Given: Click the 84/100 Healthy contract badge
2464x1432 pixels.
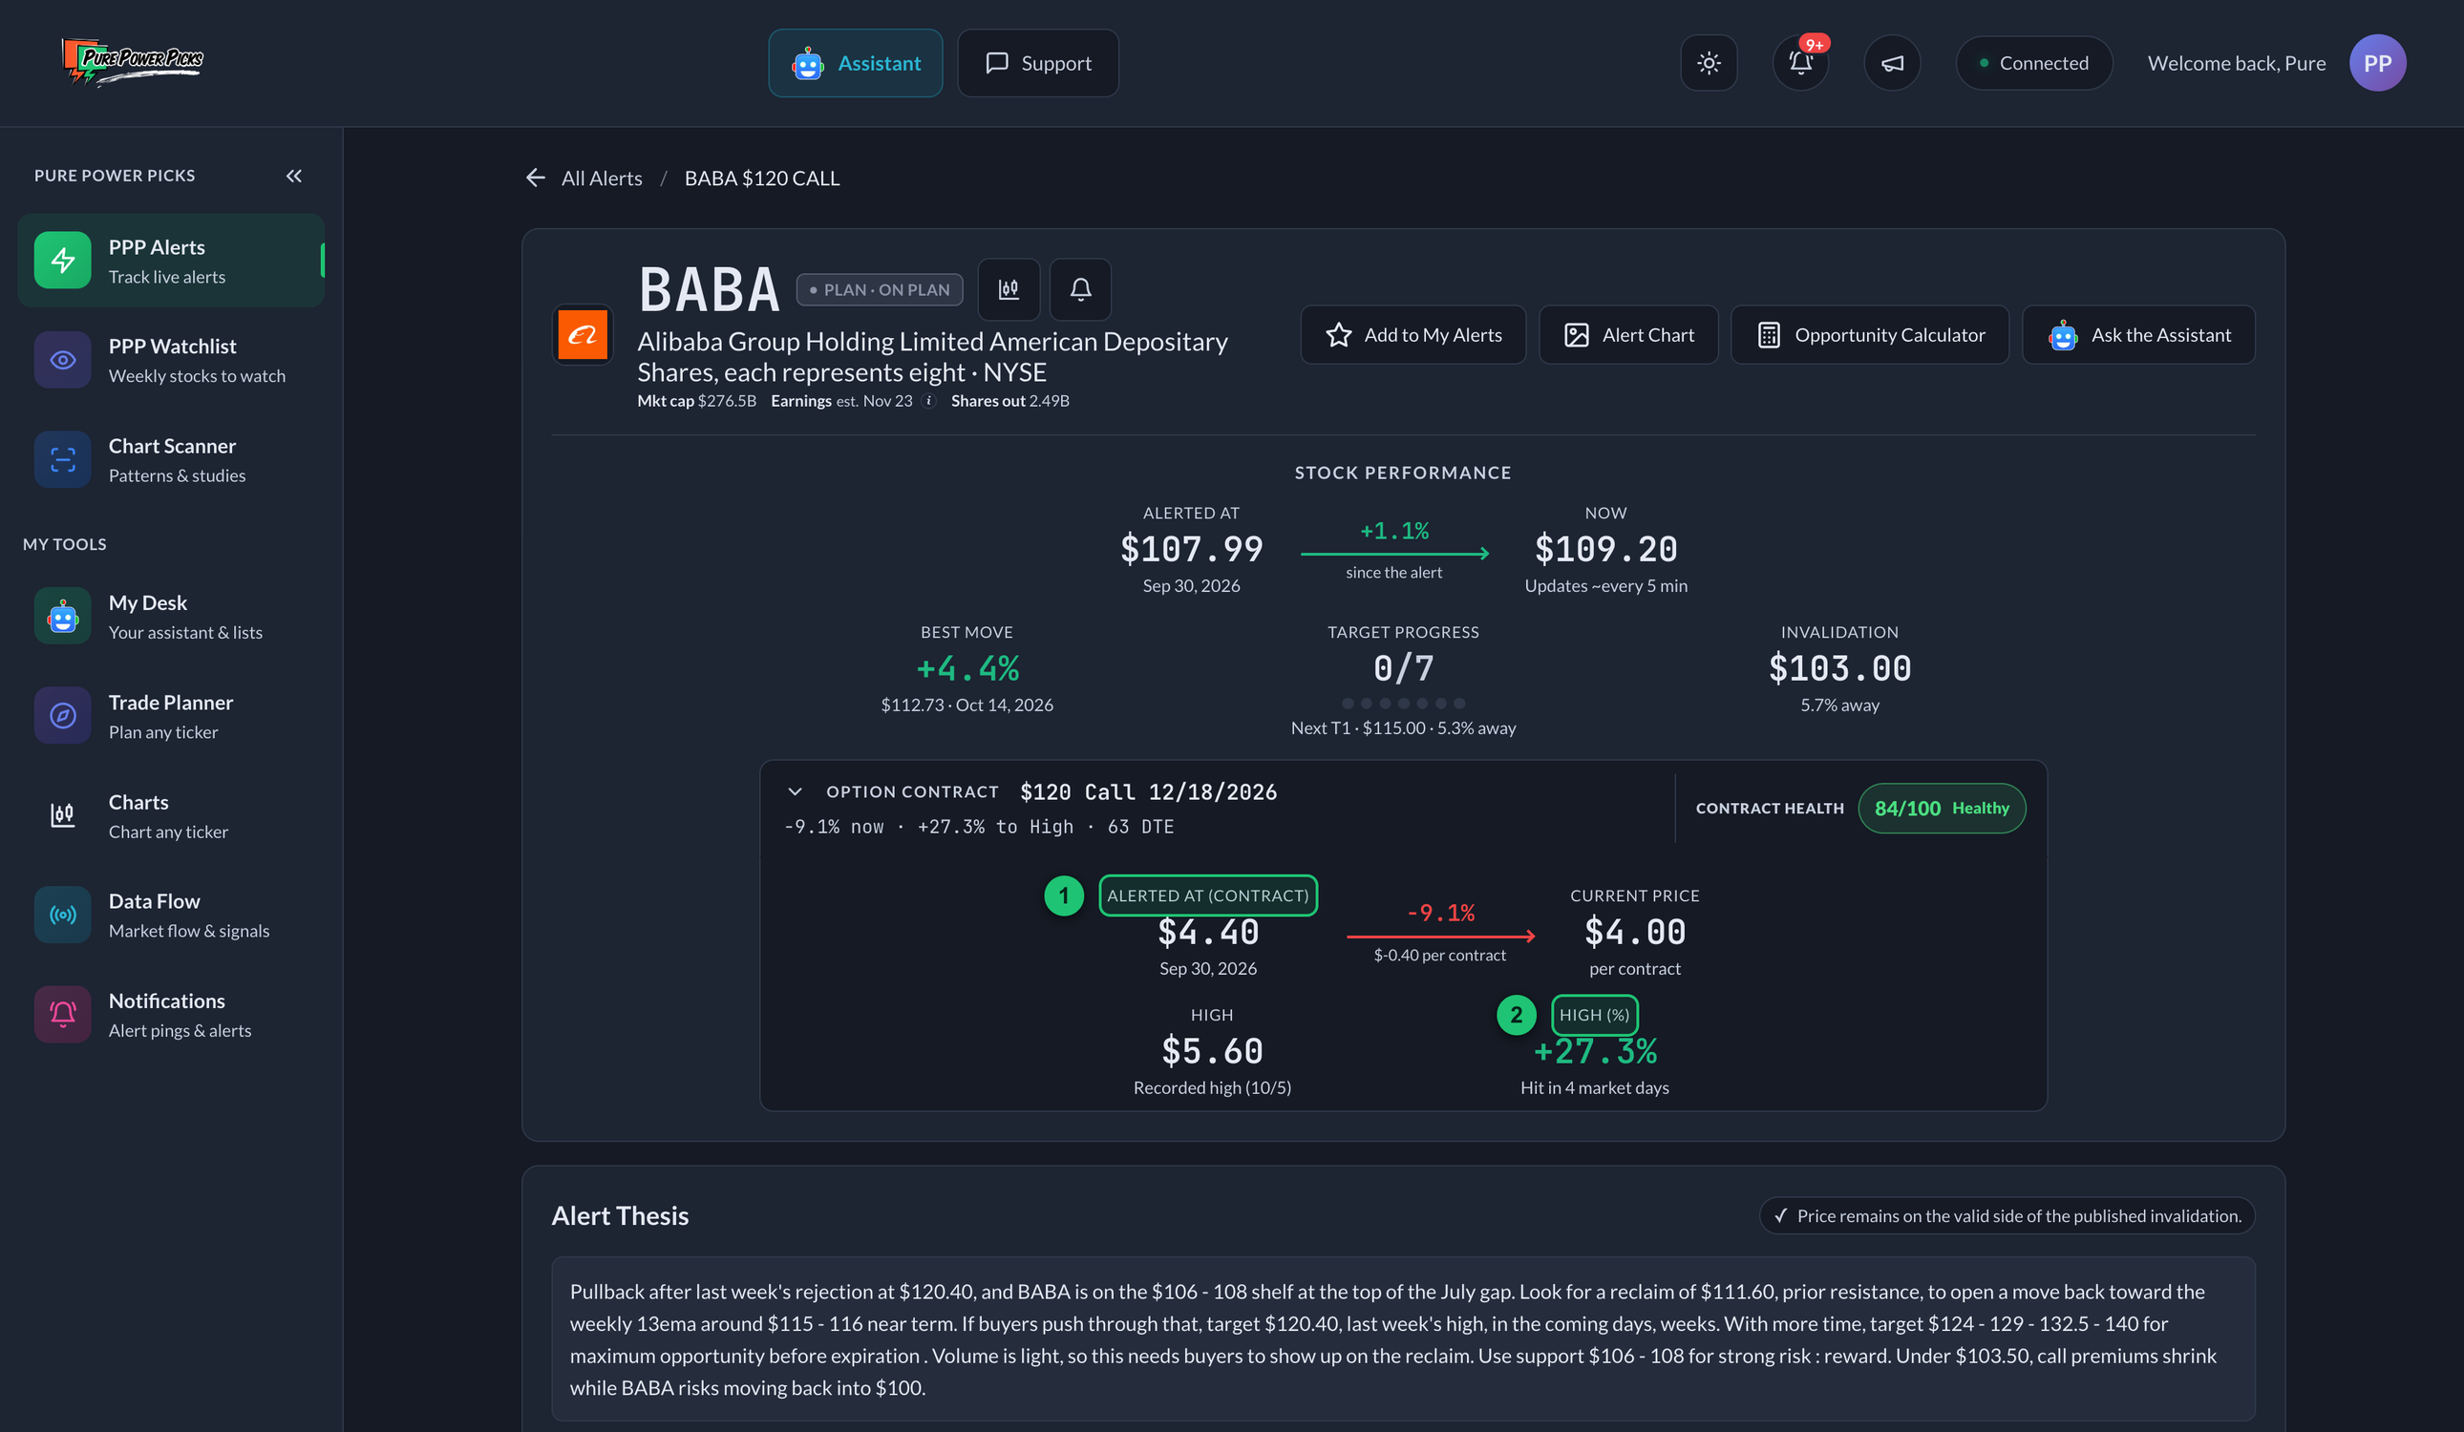Looking at the screenshot, I should click(1941, 809).
